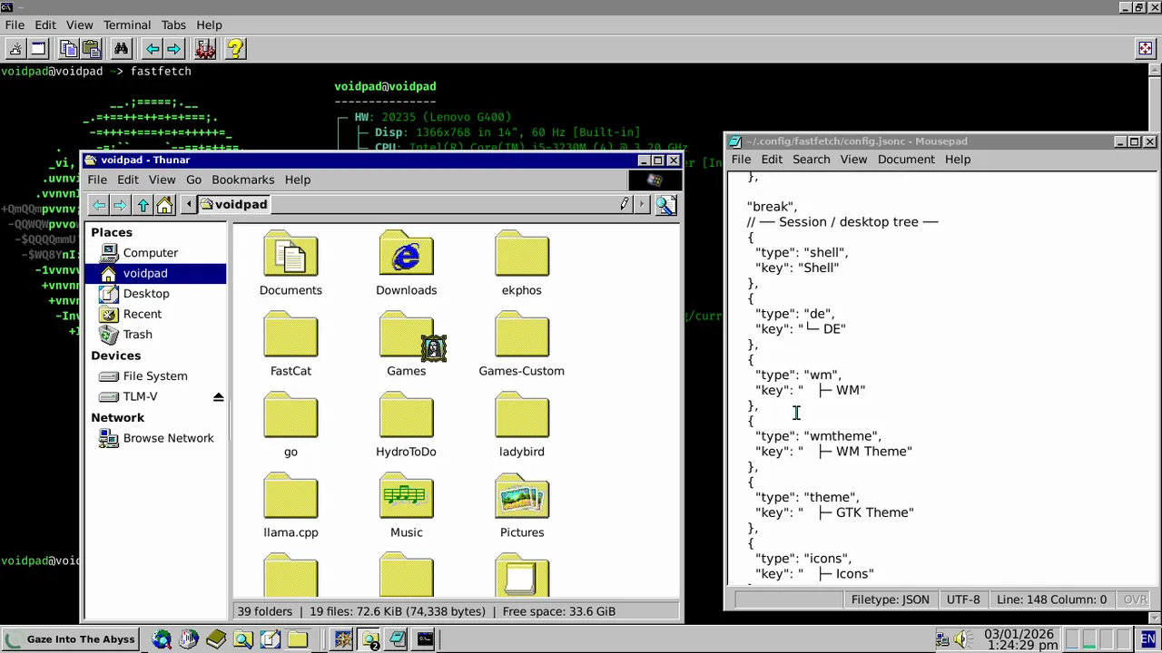Click the pencil edit-path icon in Thunar
The width and height of the screenshot is (1162, 653).
point(625,204)
